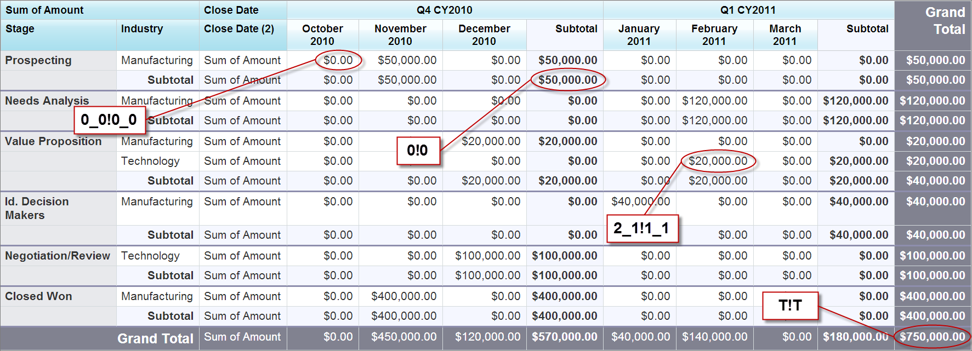
Task: Click the Prospecting stage row label
Action: click(x=38, y=60)
